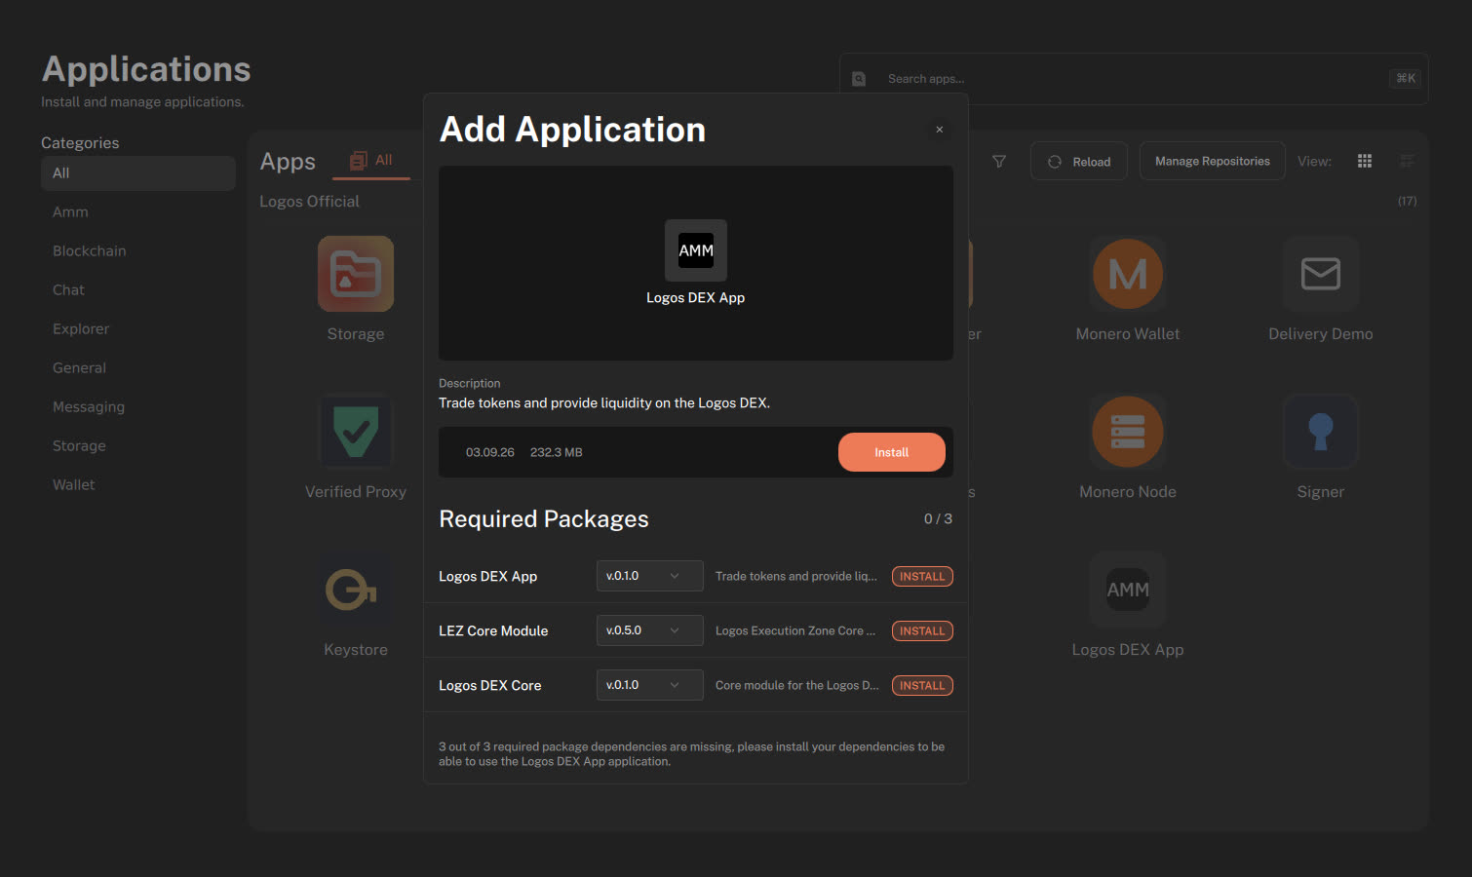
Task: Click the search magnifier icon
Action: click(x=859, y=79)
